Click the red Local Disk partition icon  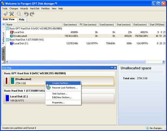(12, 32)
